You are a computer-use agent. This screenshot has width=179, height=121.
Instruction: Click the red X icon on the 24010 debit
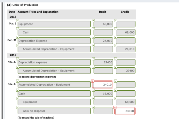93,81
